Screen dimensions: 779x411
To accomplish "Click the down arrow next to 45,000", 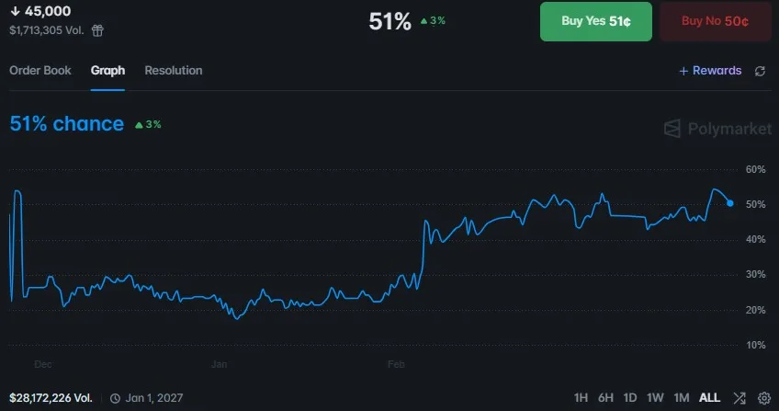I will tap(14, 11).
